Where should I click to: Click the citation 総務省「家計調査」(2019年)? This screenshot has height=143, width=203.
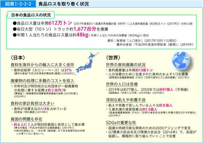pyautogui.click(x=30, y=112)
